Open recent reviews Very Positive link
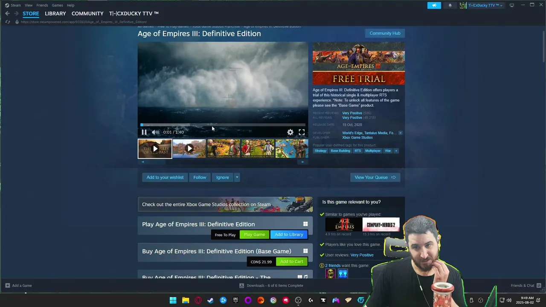 [x=352, y=113]
